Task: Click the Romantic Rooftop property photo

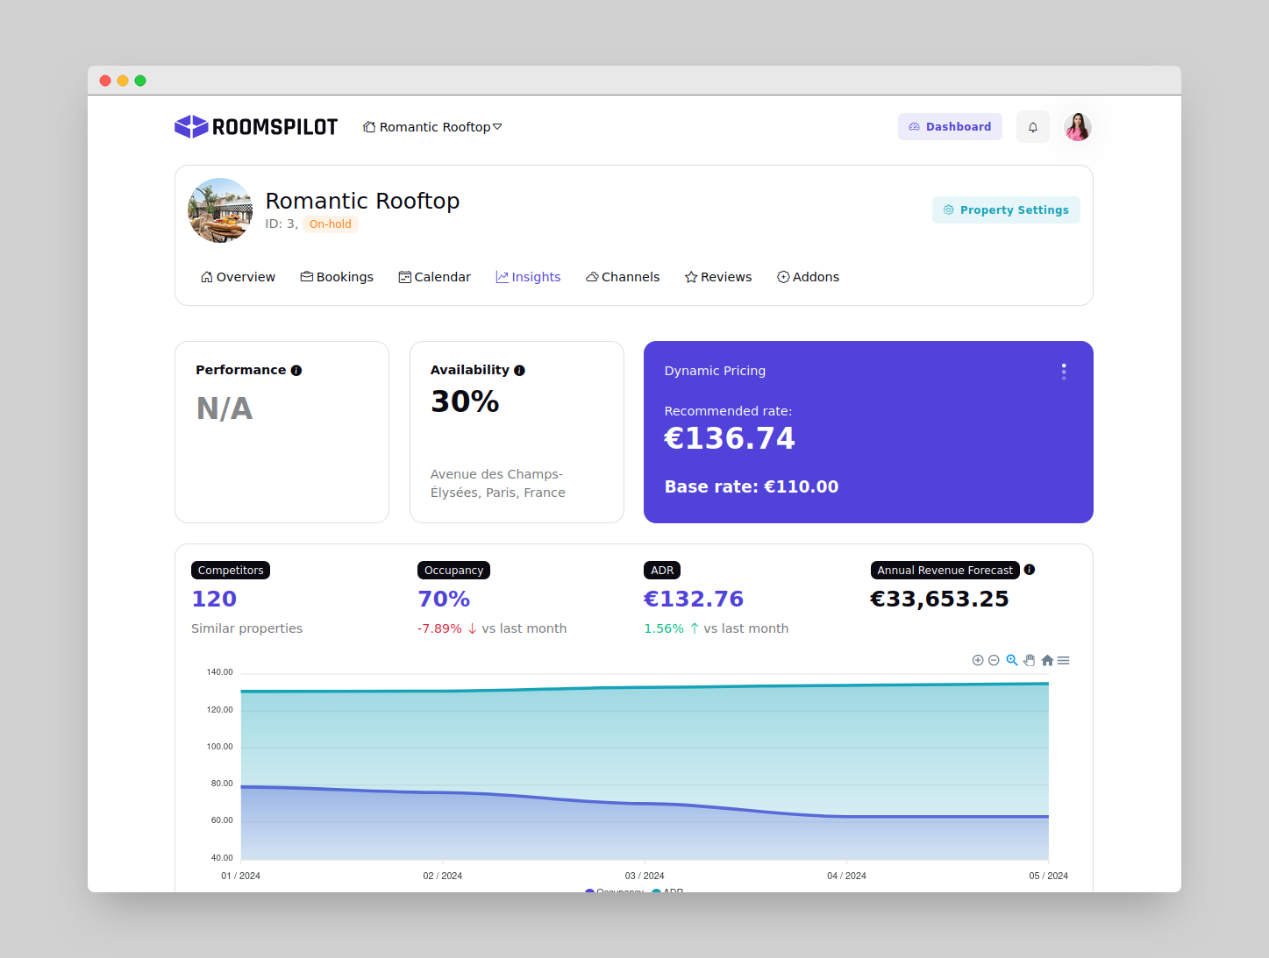Action: pyautogui.click(x=220, y=210)
